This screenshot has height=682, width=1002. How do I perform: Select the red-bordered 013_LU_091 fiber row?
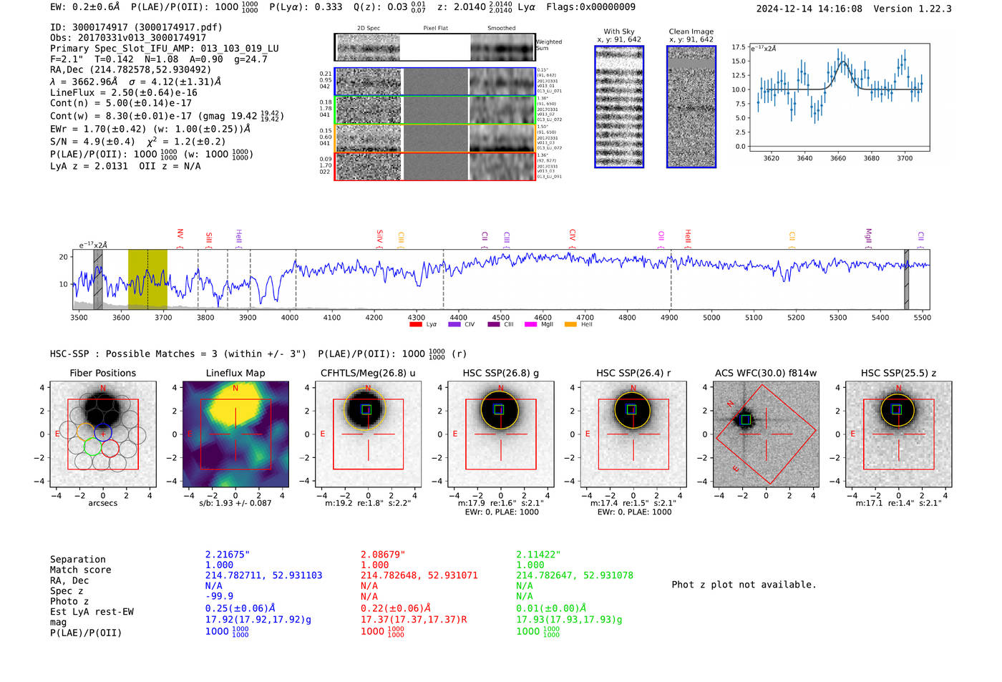coord(434,166)
